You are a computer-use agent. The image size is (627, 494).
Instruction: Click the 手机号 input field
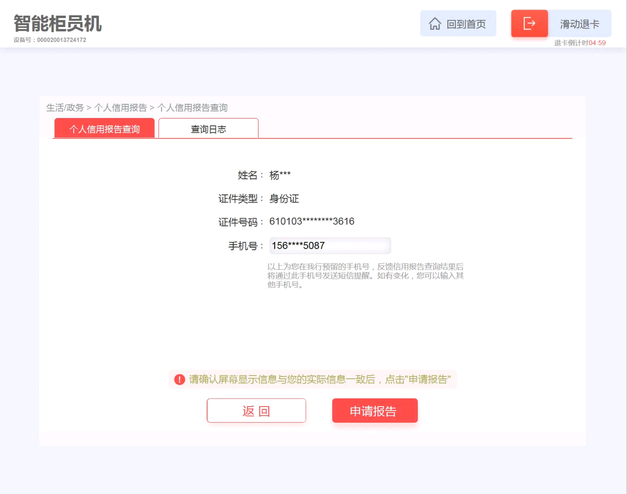(330, 246)
